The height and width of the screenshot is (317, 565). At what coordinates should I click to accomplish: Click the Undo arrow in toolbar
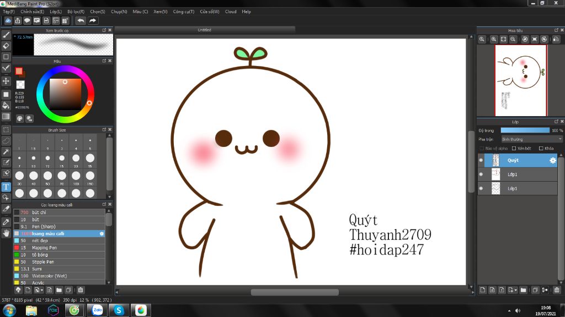pyautogui.click(x=81, y=20)
